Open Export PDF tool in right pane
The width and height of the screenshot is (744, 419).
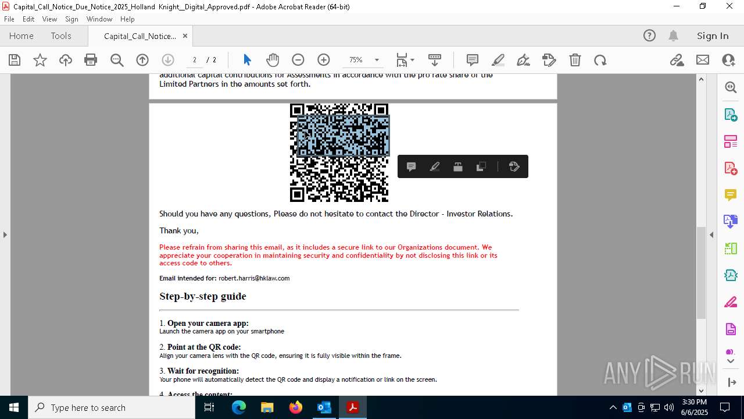pos(731,115)
